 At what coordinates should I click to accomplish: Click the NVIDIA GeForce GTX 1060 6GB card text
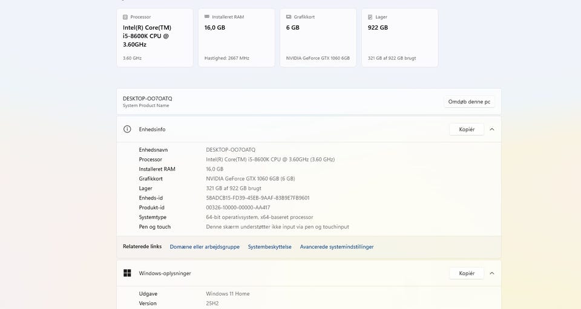[x=318, y=58]
